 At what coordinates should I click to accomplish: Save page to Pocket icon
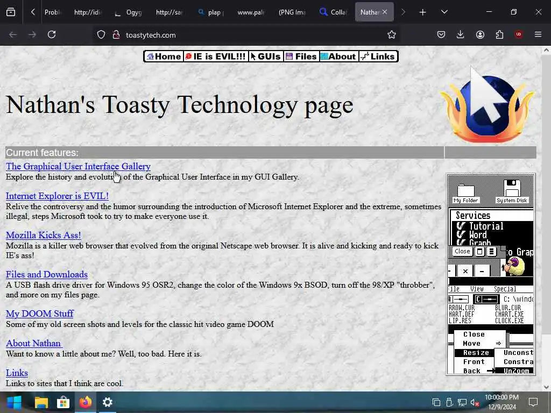441,35
